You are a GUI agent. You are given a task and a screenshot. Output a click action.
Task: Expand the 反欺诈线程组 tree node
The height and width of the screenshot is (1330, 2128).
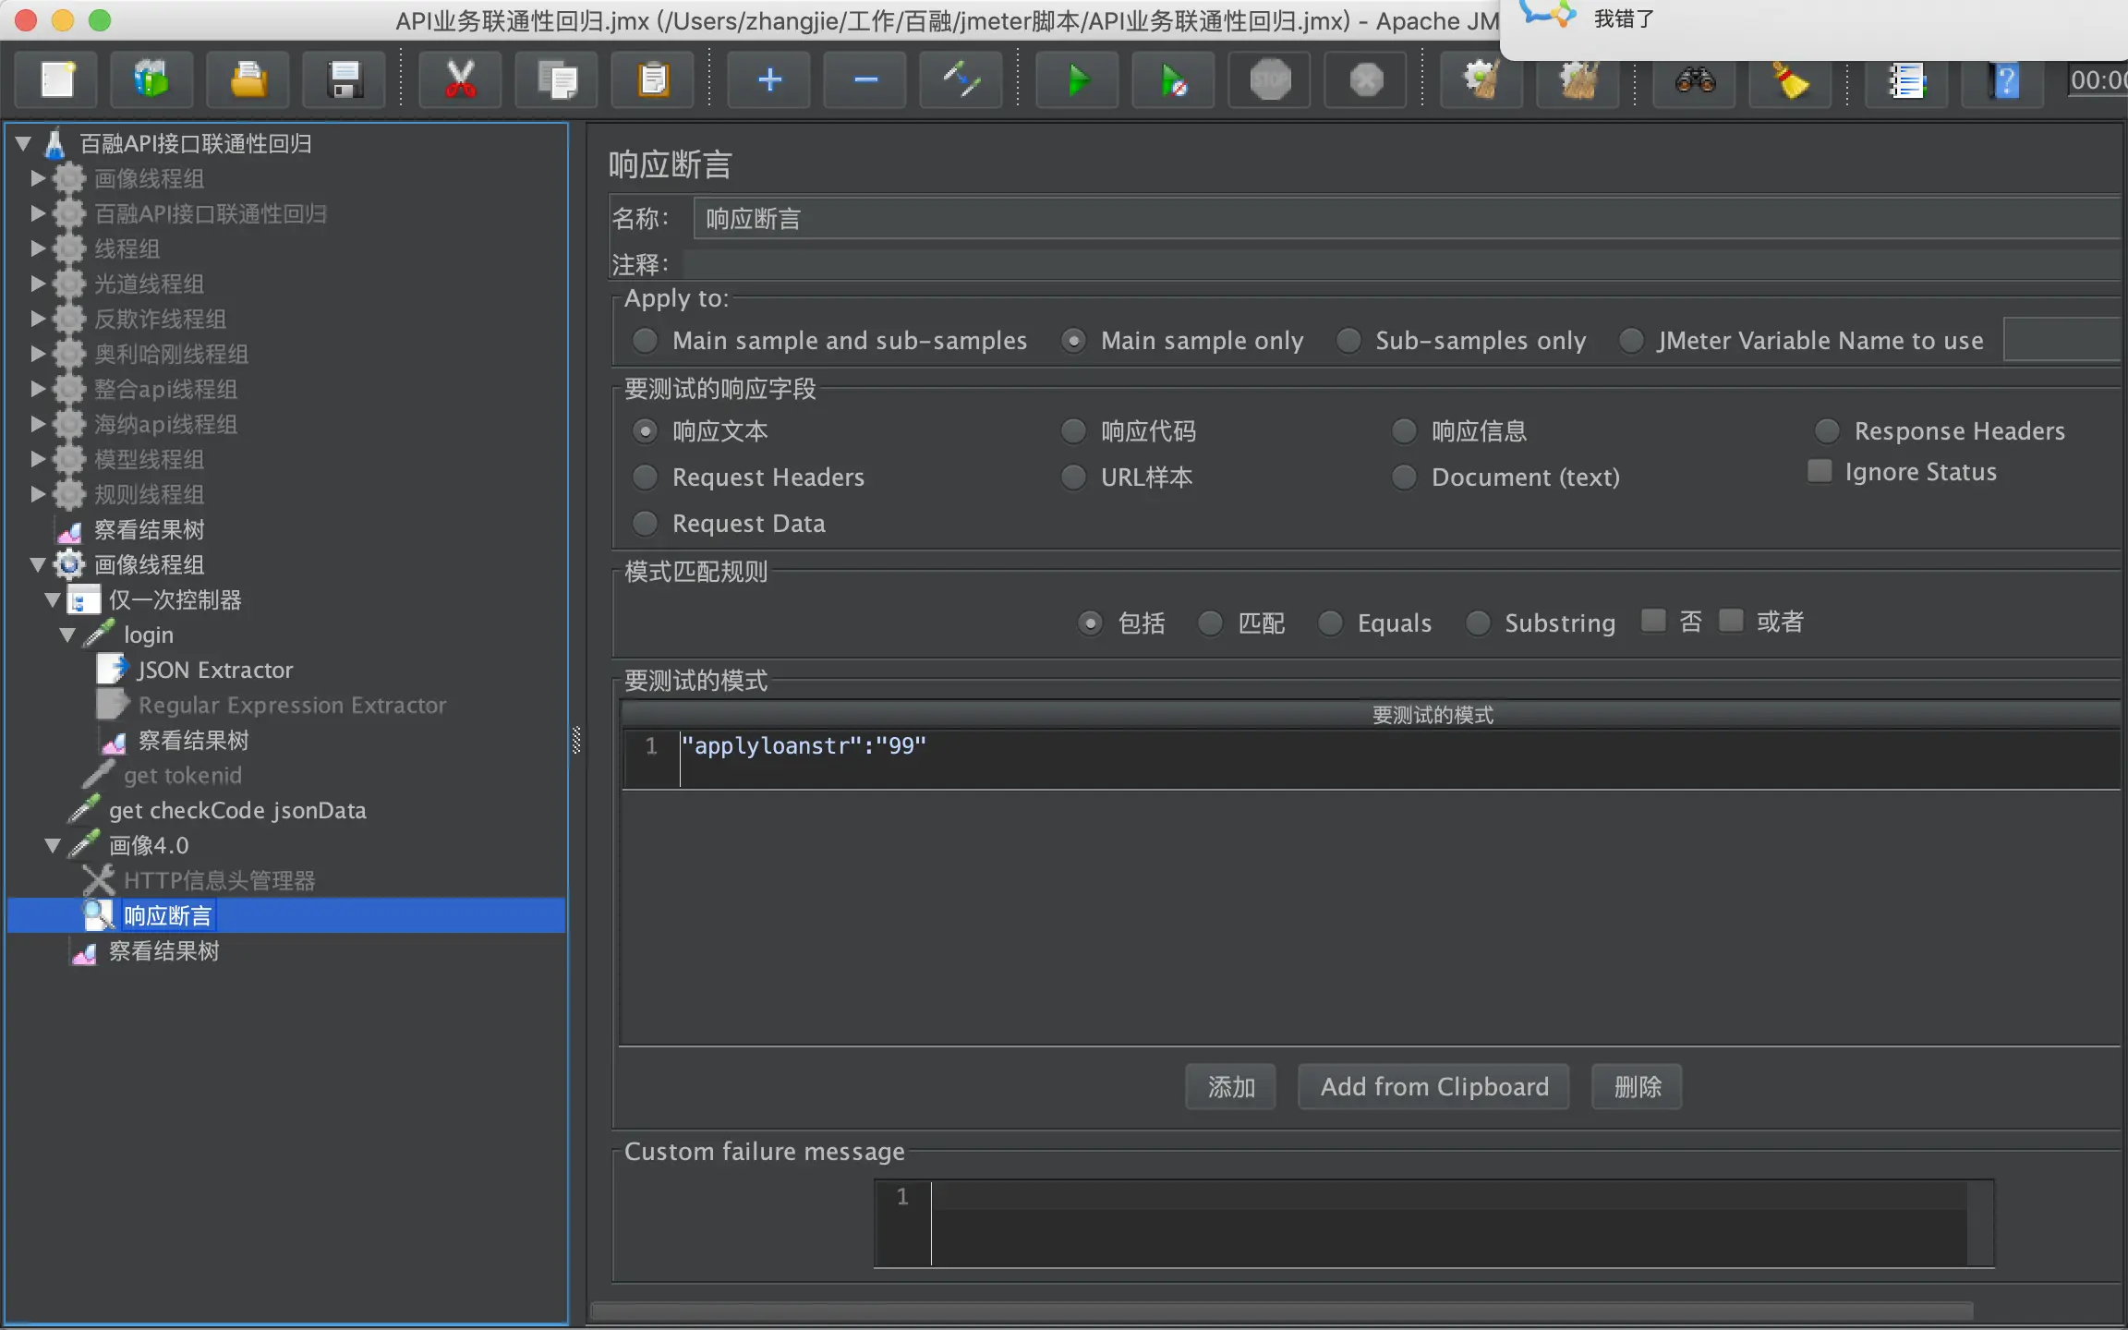(x=38, y=320)
